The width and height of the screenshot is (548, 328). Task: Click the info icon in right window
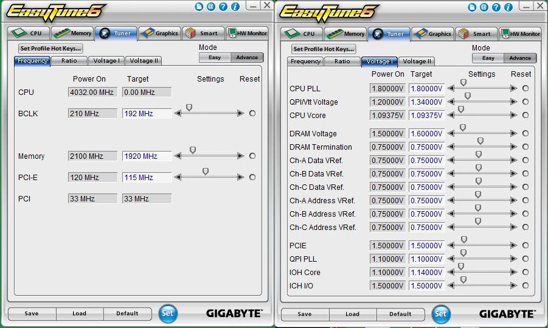click(x=508, y=7)
